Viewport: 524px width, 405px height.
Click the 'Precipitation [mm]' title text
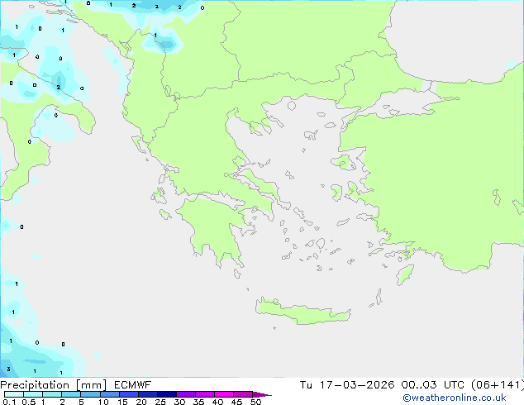[54, 385]
